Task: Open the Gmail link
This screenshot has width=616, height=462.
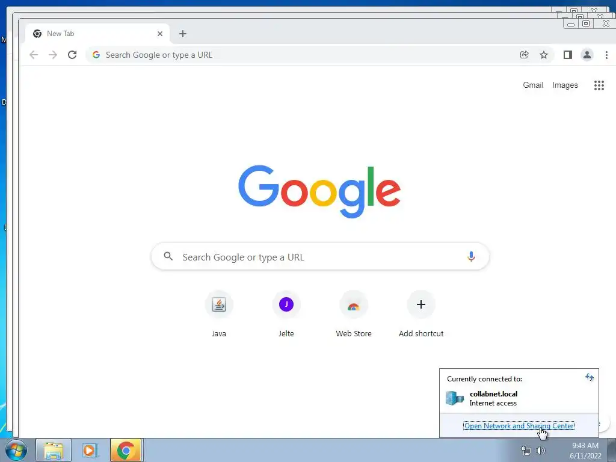Action: (x=533, y=85)
